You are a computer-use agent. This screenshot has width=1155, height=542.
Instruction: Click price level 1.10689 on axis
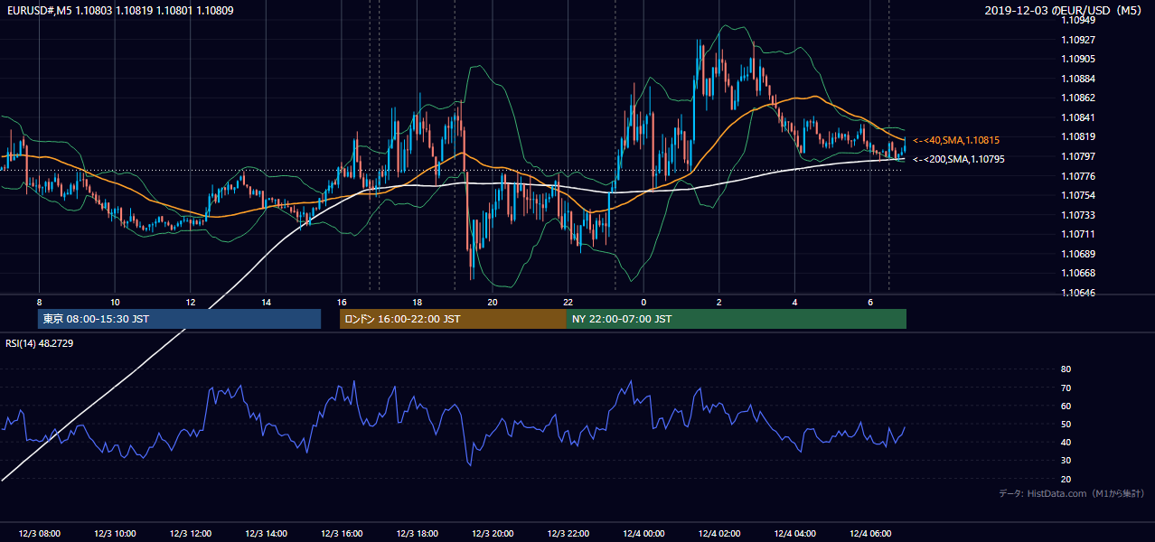1077,254
